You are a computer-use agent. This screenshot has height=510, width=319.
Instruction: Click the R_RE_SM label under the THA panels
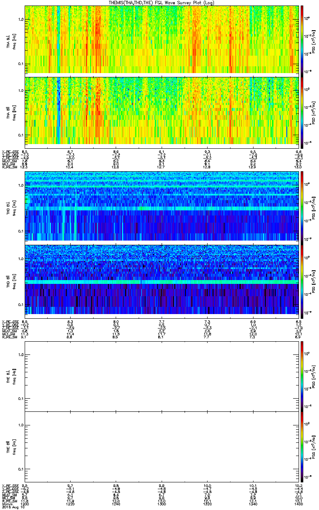9,166
